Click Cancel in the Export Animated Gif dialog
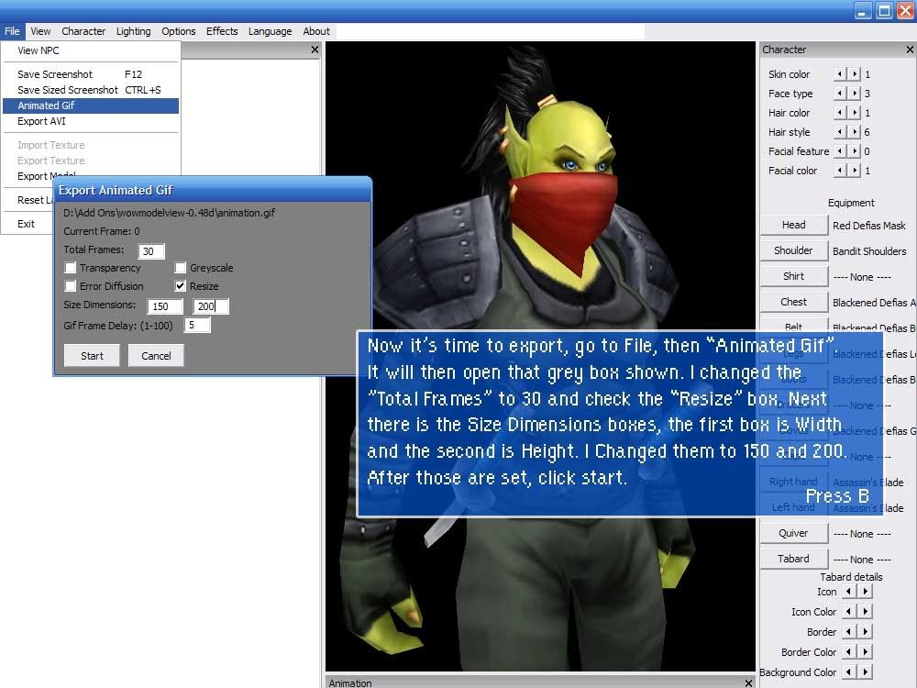The width and height of the screenshot is (917, 688). pos(156,356)
